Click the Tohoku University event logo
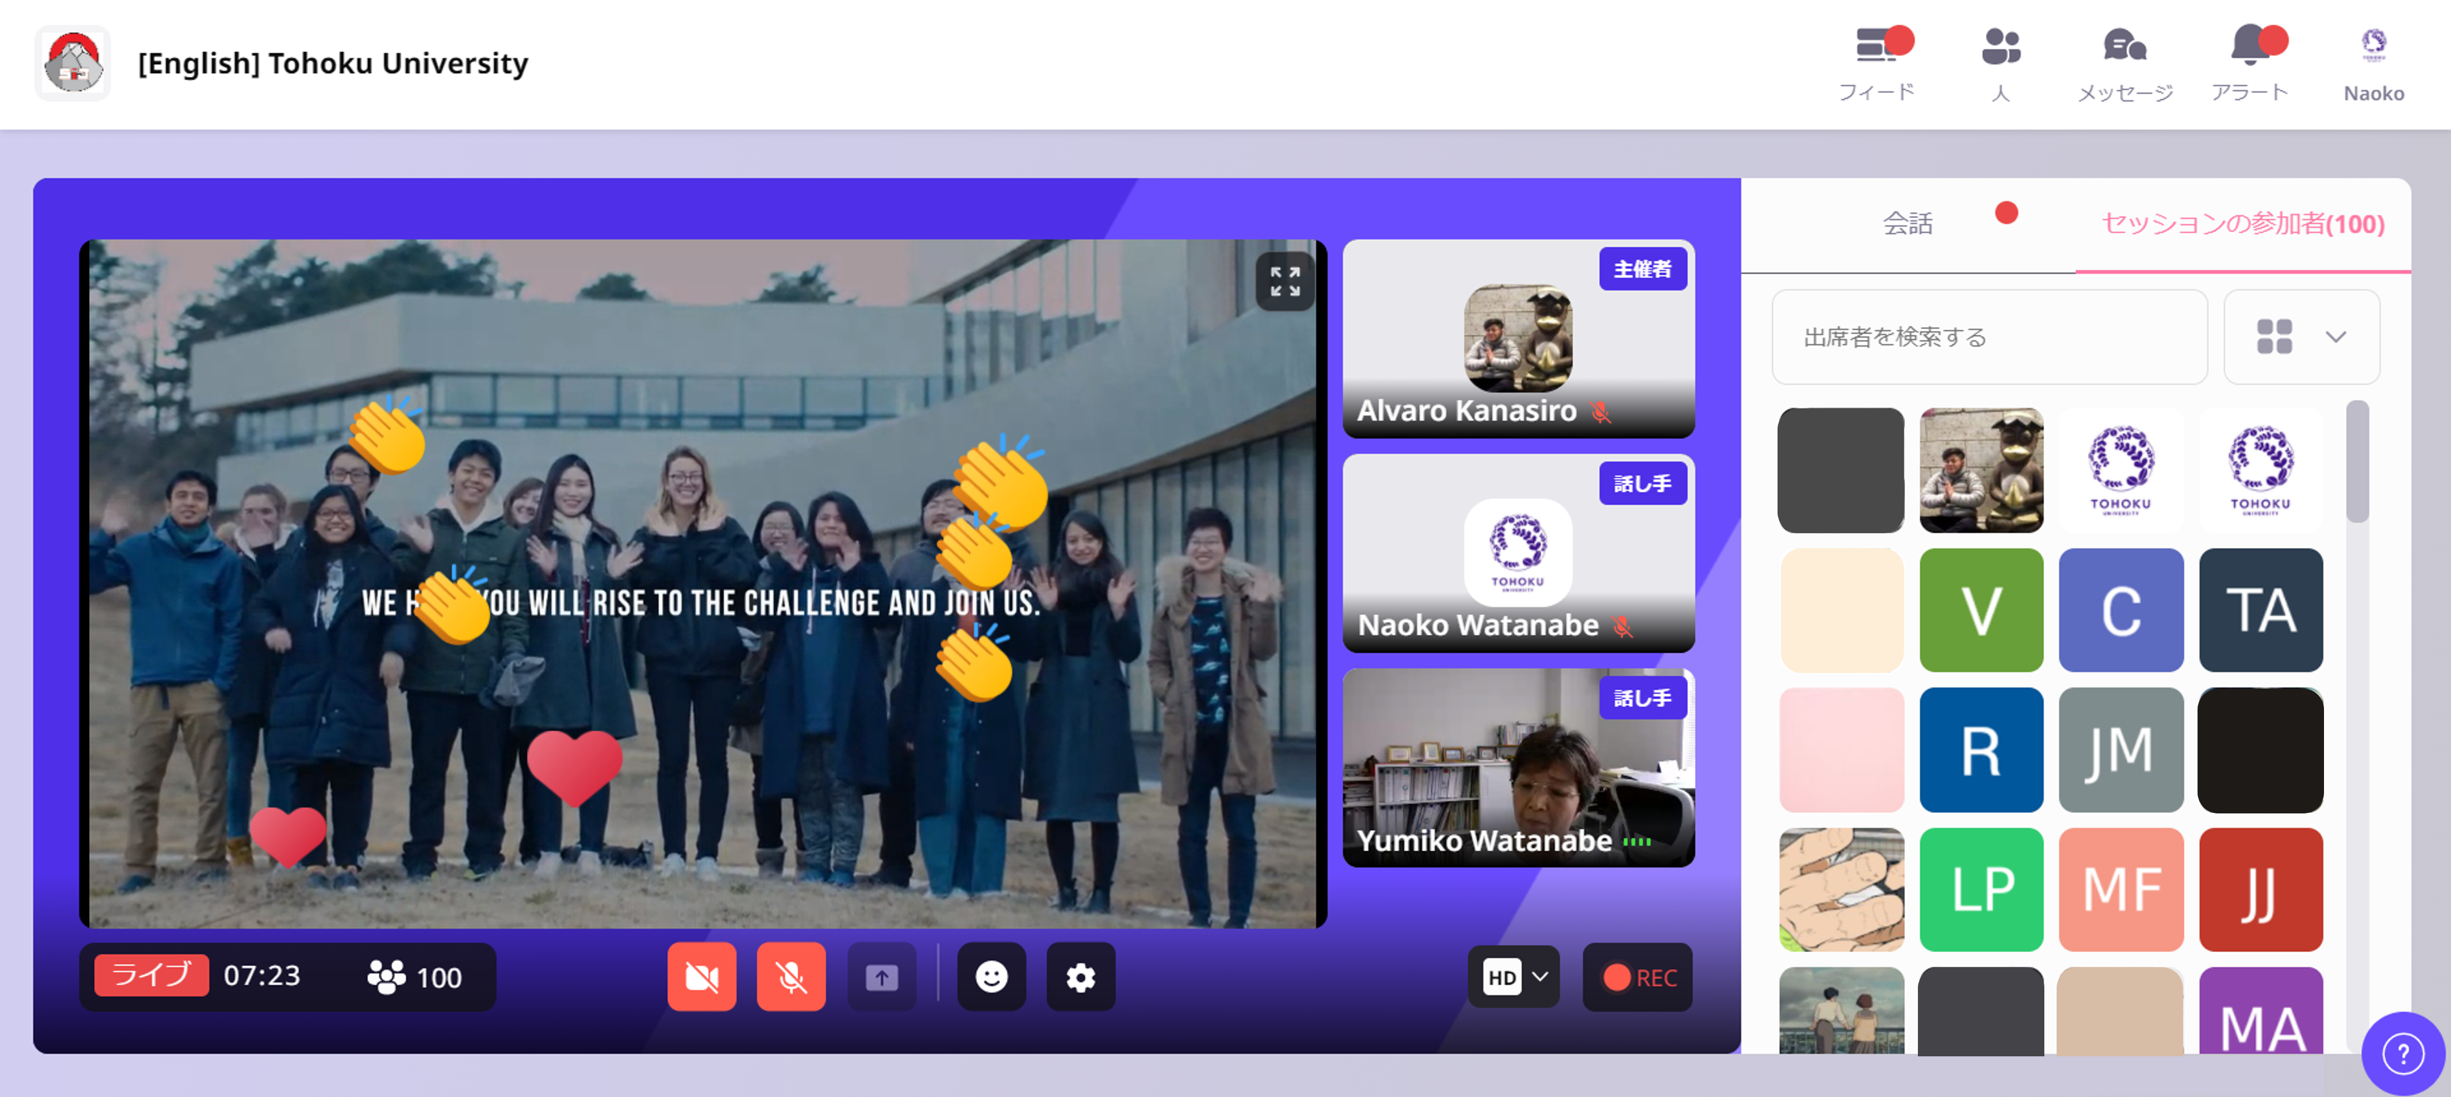2451x1097 pixels. tap(74, 64)
